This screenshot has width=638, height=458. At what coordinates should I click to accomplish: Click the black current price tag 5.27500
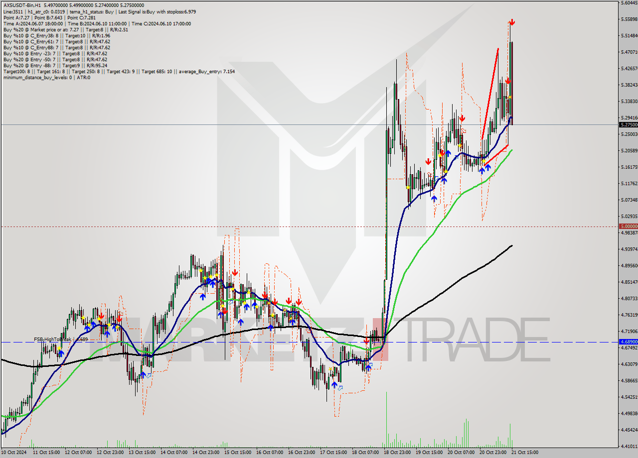click(x=628, y=124)
